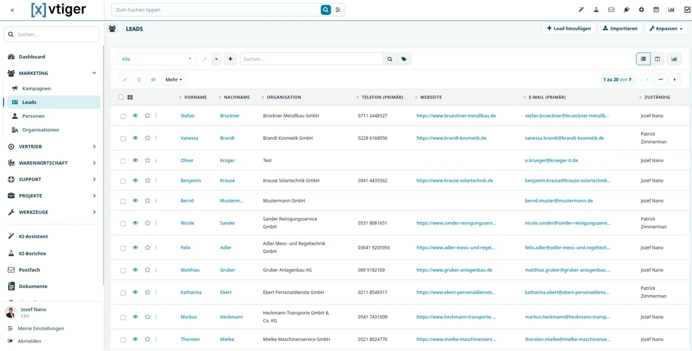This screenshot has width=692, height=351.
Task: Select the Stefan Brückner row checkbox
Action: 123,116
